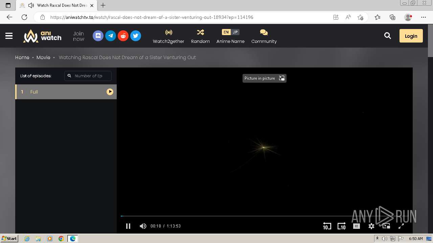This screenshot has width=433, height=243.
Task: View site information lock icon
Action: (42, 17)
